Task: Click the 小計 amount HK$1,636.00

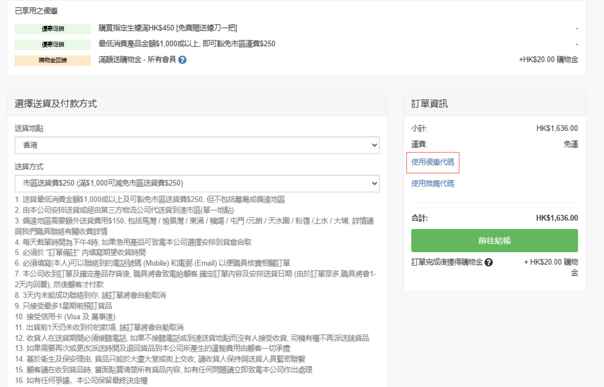Action: (x=557, y=128)
